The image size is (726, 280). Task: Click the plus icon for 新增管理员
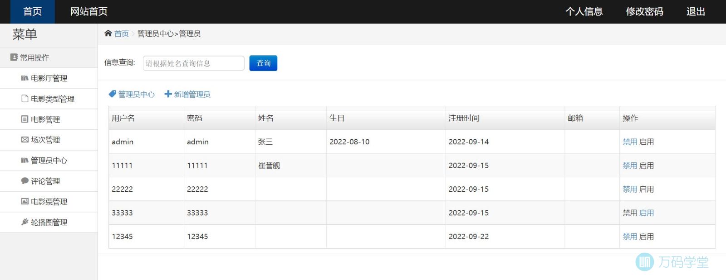click(168, 94)
